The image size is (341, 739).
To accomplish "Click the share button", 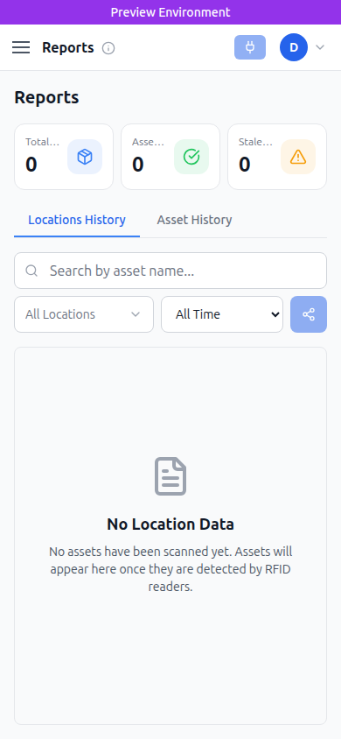I will [309, 314].
